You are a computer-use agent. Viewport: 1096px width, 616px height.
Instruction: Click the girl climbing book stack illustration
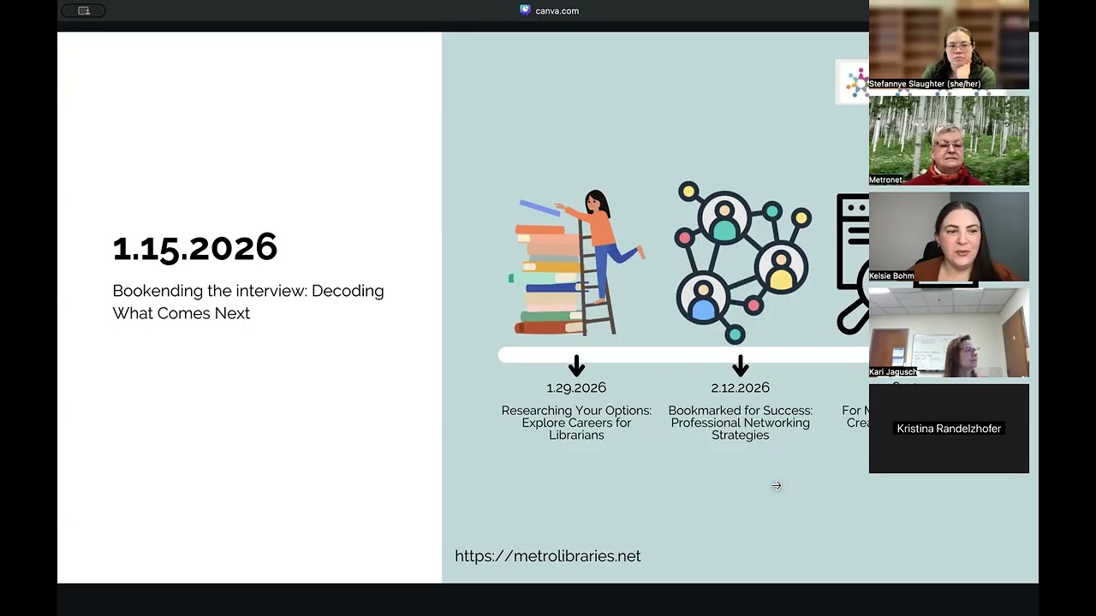click(577, 262)
